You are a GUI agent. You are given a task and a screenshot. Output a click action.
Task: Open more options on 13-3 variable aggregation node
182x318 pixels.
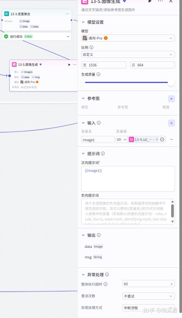(67, 14)
